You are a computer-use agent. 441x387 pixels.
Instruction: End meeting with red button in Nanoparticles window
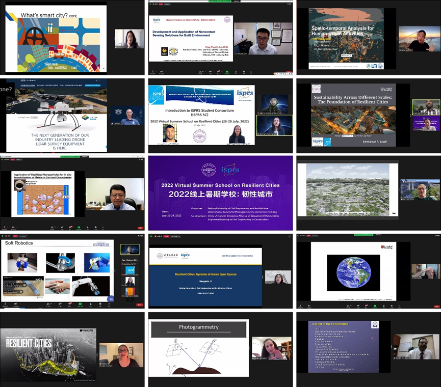[140, 228]
